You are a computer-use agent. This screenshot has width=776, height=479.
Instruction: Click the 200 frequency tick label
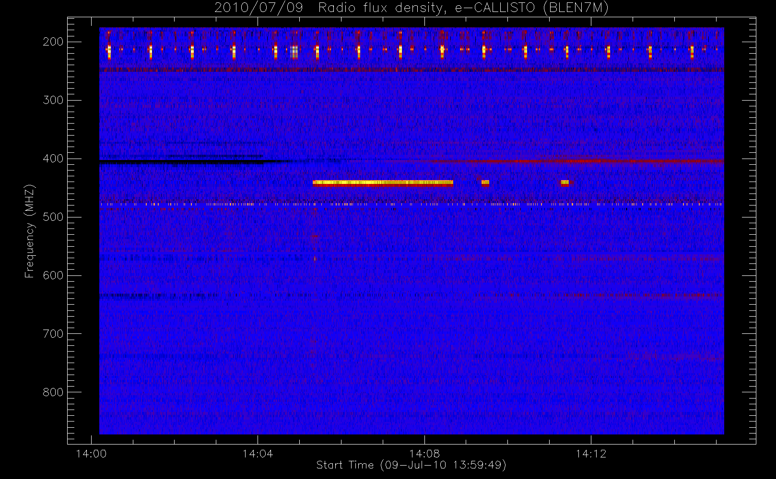coord(53,42)
